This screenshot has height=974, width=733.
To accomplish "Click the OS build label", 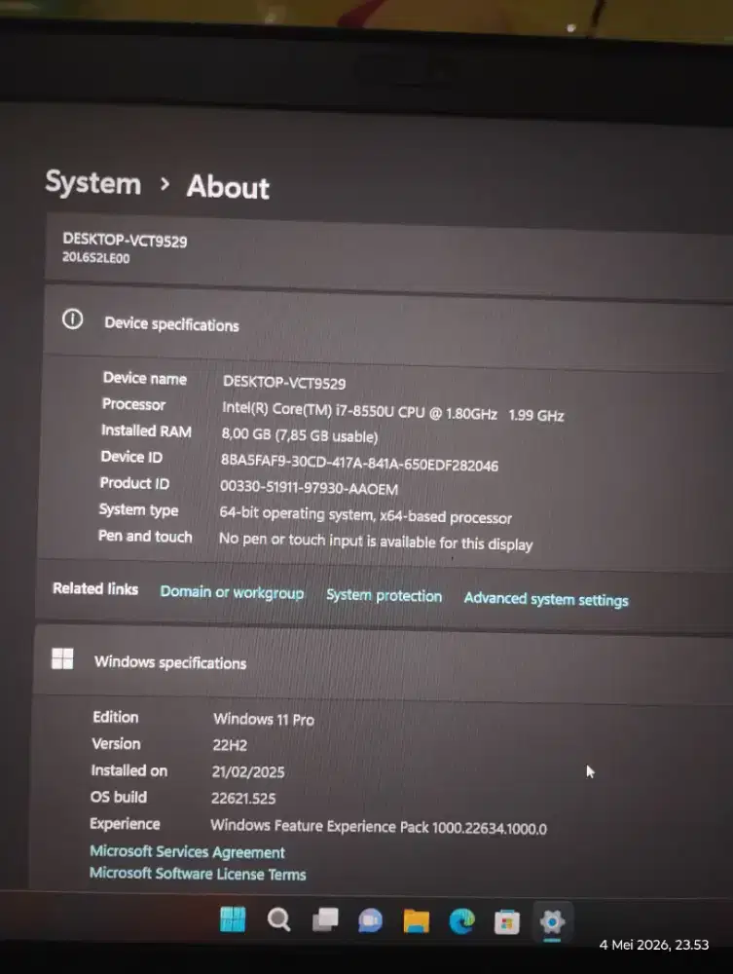I will click(119, 797).
